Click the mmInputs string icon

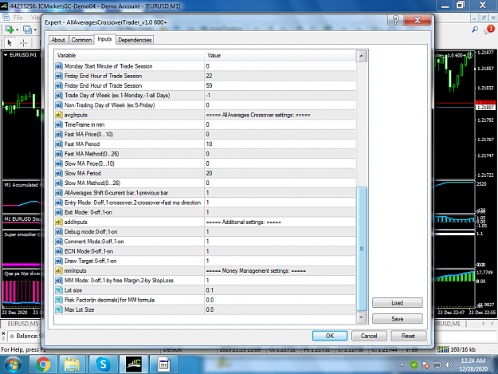pos(59,270)
